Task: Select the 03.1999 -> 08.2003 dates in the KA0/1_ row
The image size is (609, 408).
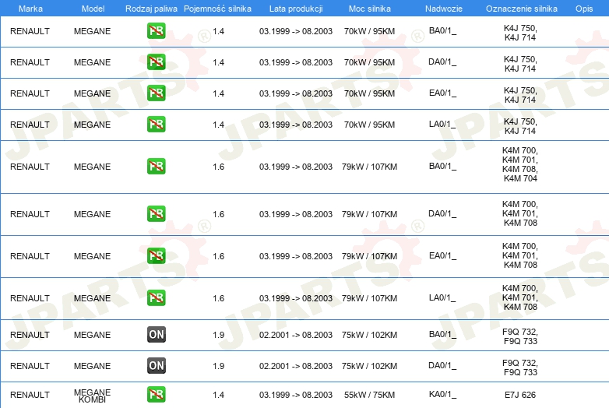Action: (x=296, y=395)
